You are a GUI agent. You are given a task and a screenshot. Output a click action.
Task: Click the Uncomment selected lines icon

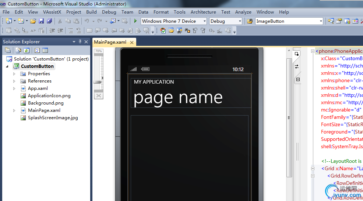[x=79, y=30]
